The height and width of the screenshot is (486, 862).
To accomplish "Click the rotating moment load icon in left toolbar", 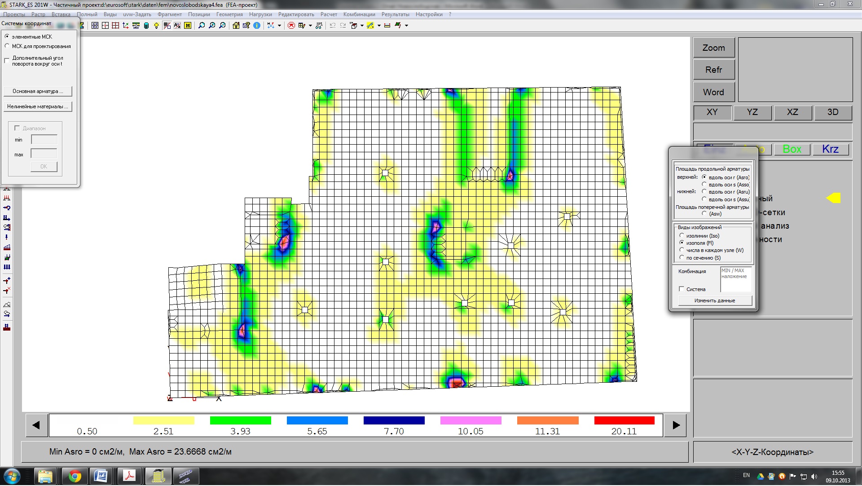I will click(x=7, y=208).
